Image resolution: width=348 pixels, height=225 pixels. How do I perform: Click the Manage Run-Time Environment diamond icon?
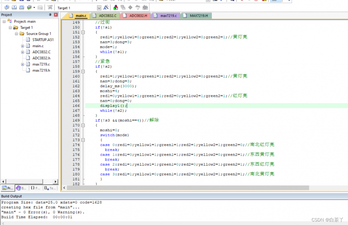click(130, 7)
